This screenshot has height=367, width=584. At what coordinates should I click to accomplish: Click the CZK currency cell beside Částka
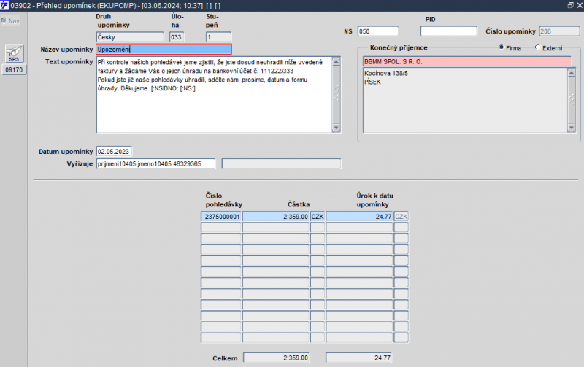click(x=318, y=217)
